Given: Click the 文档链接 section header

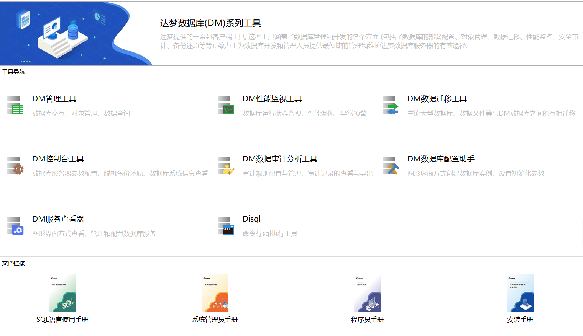Looking at the screenshot, I should pyautogui.click(x=13, y=263).
